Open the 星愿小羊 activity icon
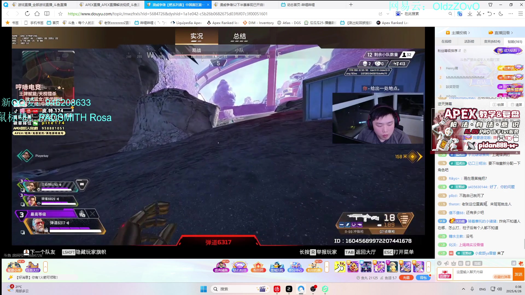The height and width of the screenshot is (295, 525). point(14,267)
